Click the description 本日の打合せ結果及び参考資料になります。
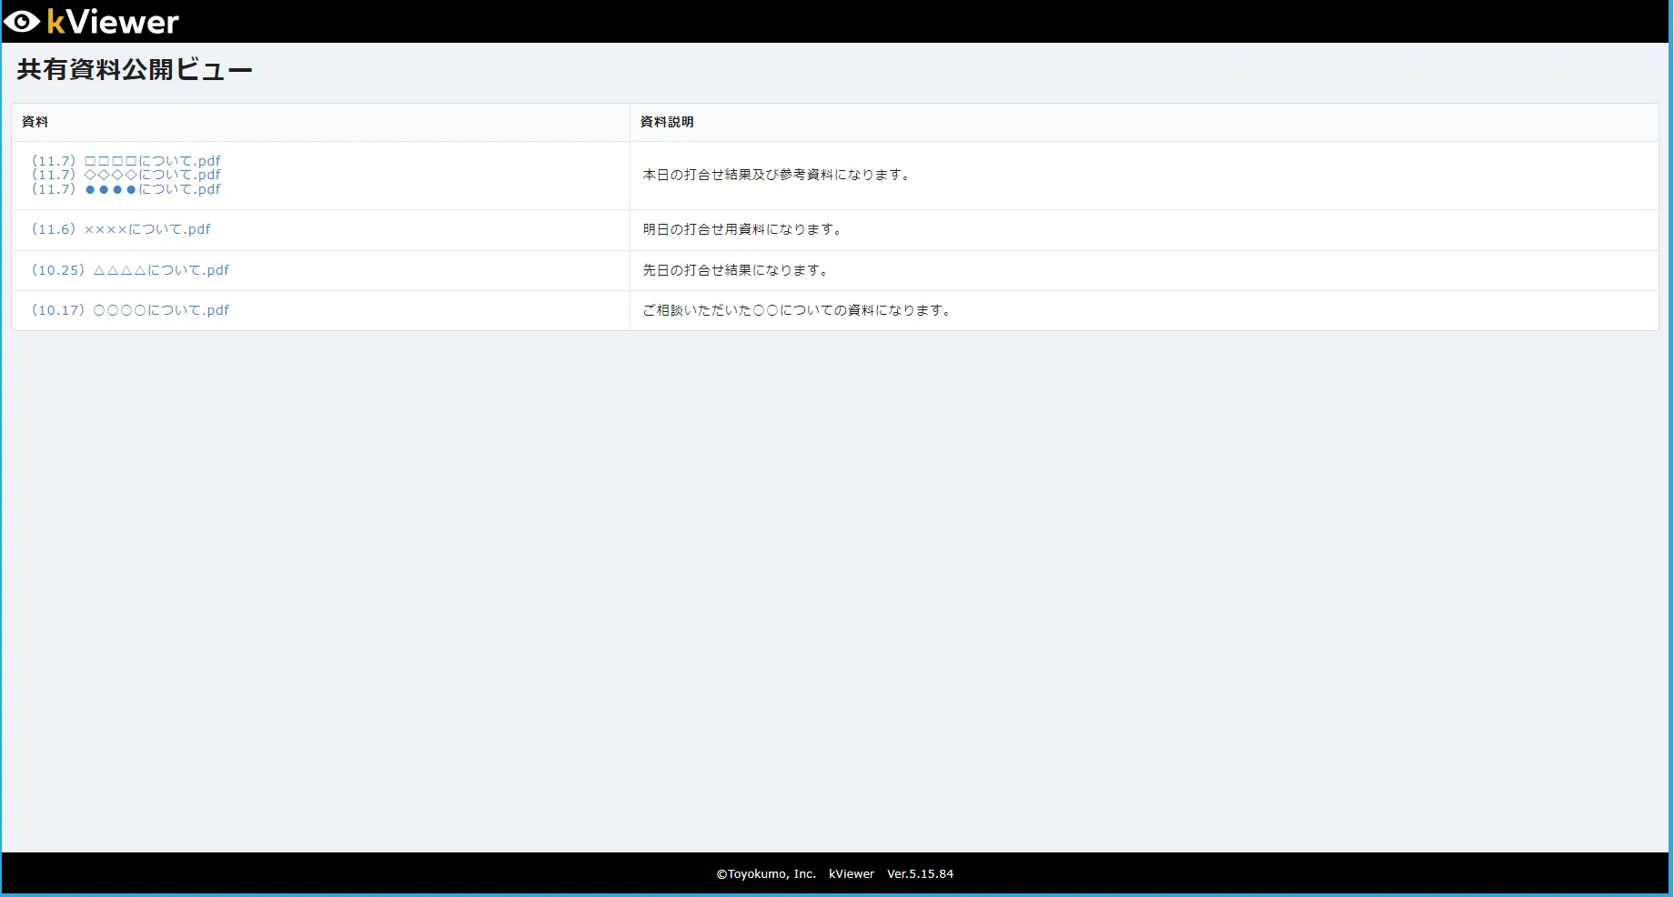The image size is (1674, 897). coord(777,175)
